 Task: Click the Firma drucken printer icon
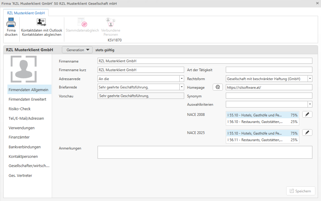click(x=11, y=23)
